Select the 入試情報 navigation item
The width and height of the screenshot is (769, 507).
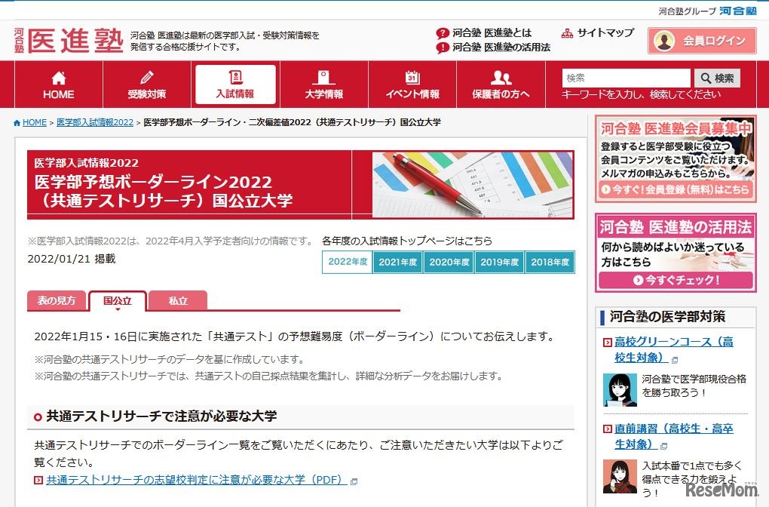[x=235, y=84]
